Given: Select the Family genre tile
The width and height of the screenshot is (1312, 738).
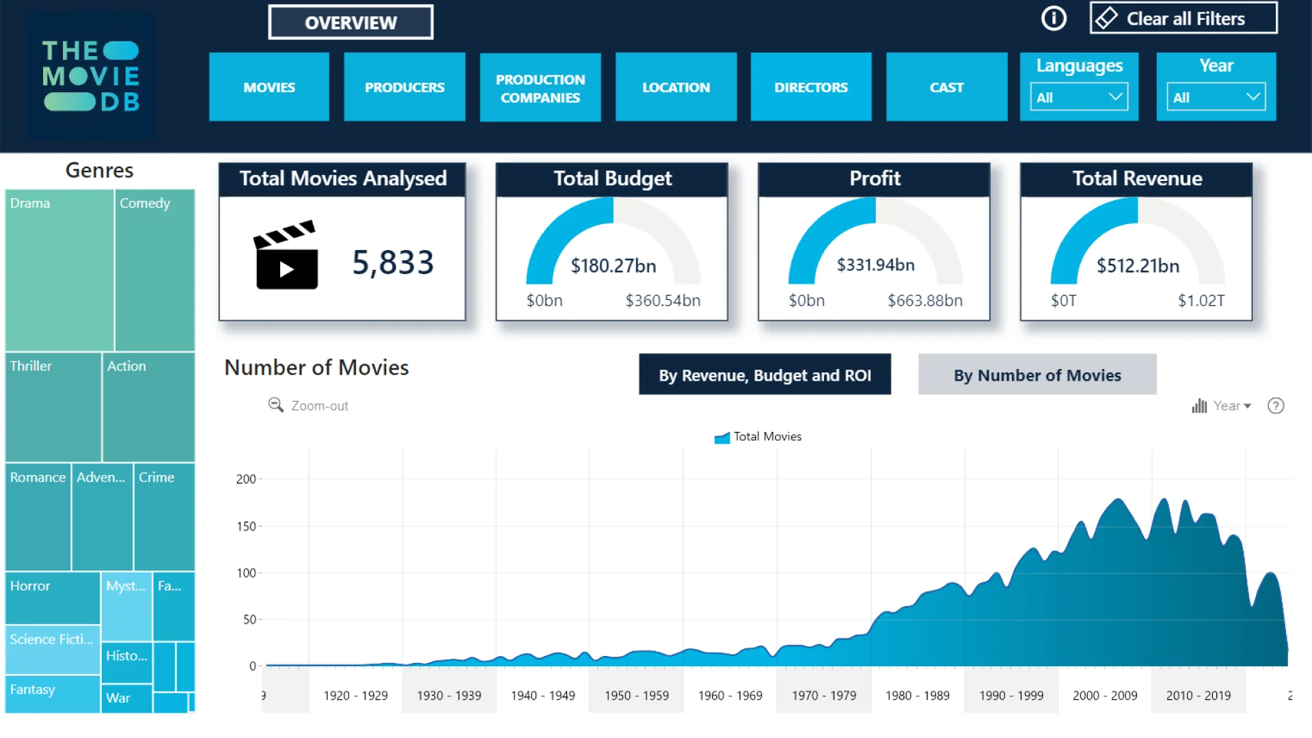Looking at the screenshot, I should tap(174, 607).
